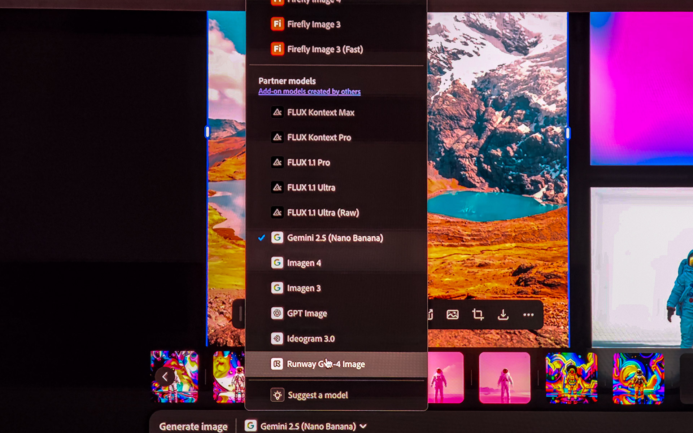The height and width of the screenshot is (433, 693).
Task: Click the Ideogram 3.0 logo icon
Action: point(277,338)
